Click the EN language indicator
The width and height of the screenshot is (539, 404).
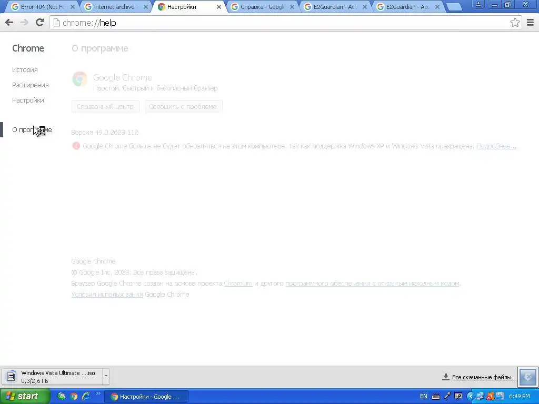[424, 397]
